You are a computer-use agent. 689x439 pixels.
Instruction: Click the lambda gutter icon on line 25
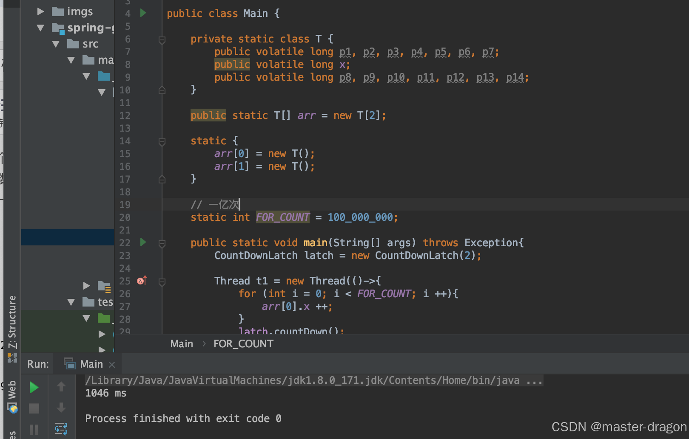142,281
